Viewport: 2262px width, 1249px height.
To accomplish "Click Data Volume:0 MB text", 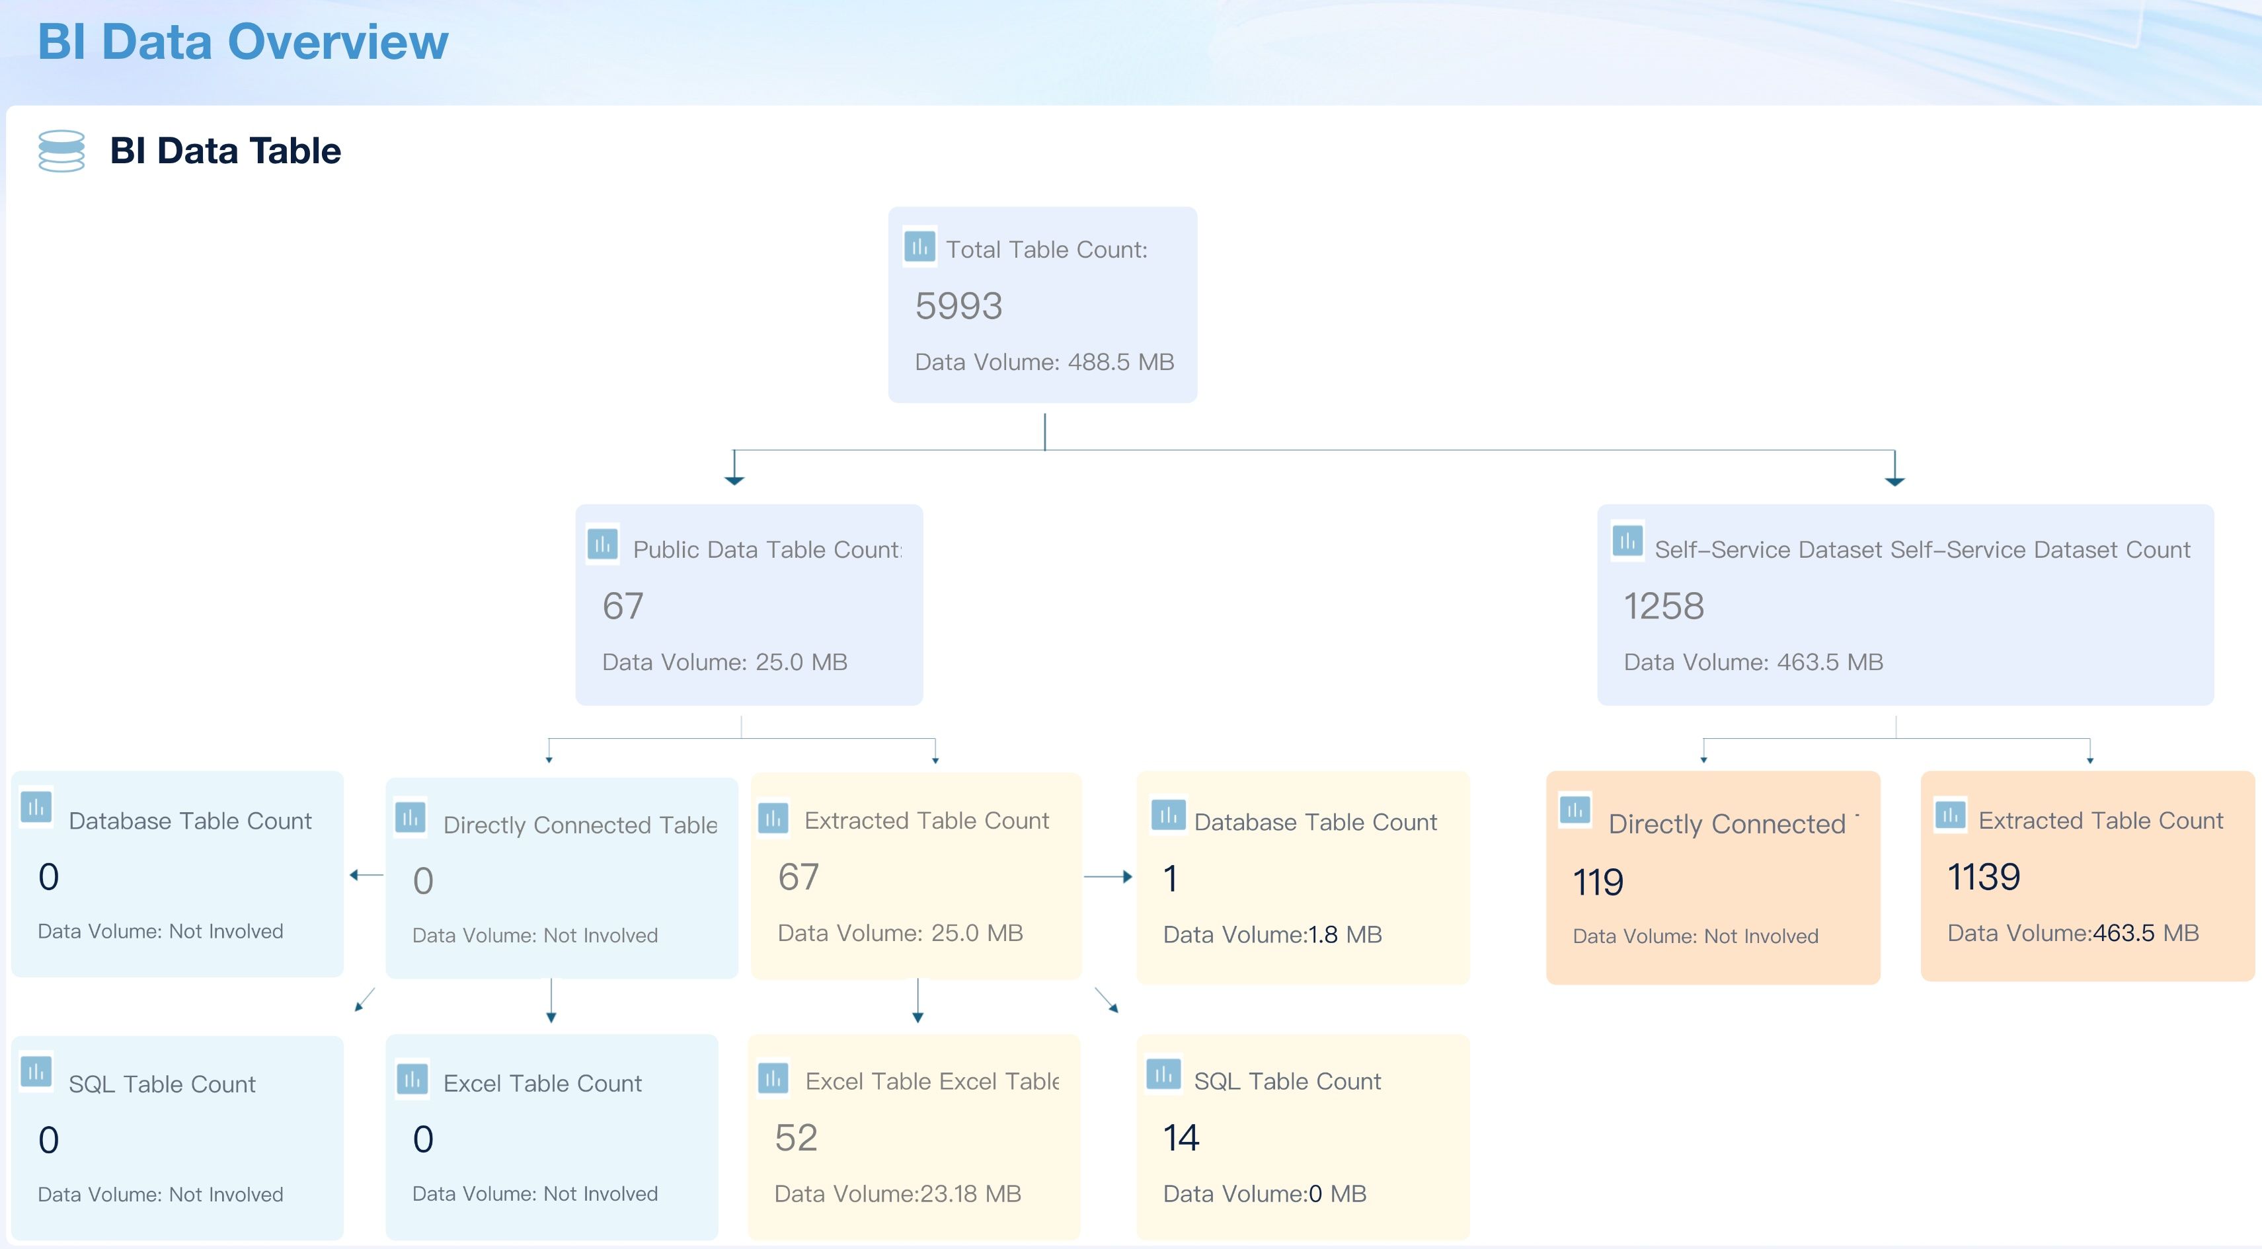I will [1265, 1193].
